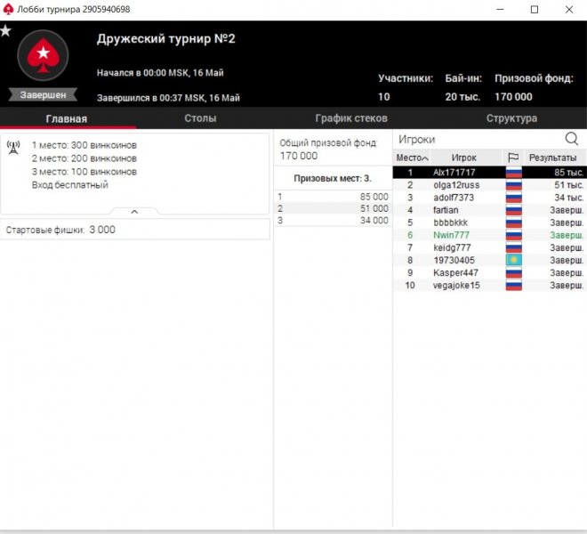Click the favorite star icon in header

[6, 31]
